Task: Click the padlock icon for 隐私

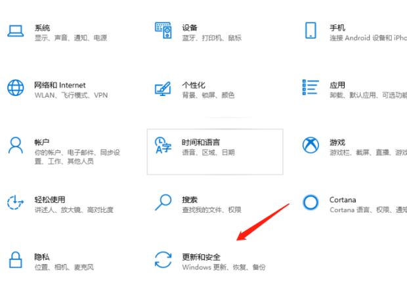Action: 16,259
